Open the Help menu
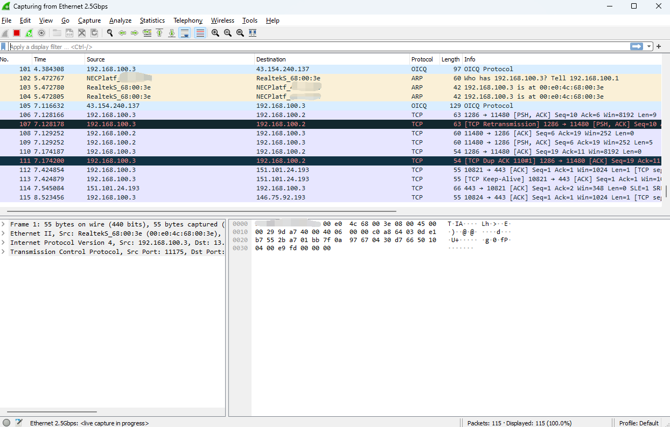This screenshot has width=670, height=427. tap(273, 20)
